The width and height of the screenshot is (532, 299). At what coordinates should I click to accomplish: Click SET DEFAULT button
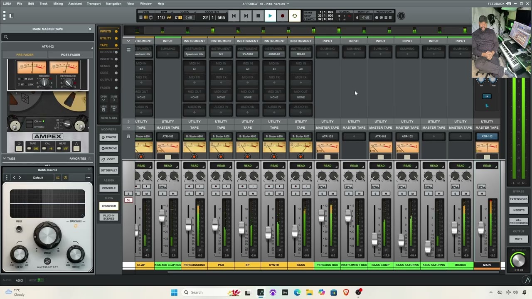(x=109, y=171)
